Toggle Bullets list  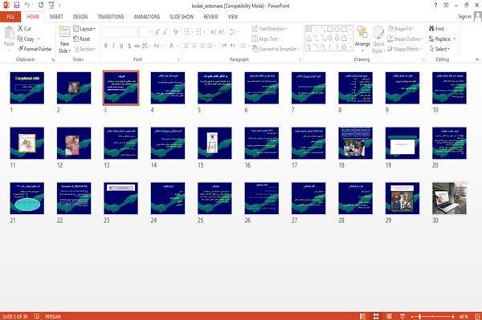click(187, 32)
